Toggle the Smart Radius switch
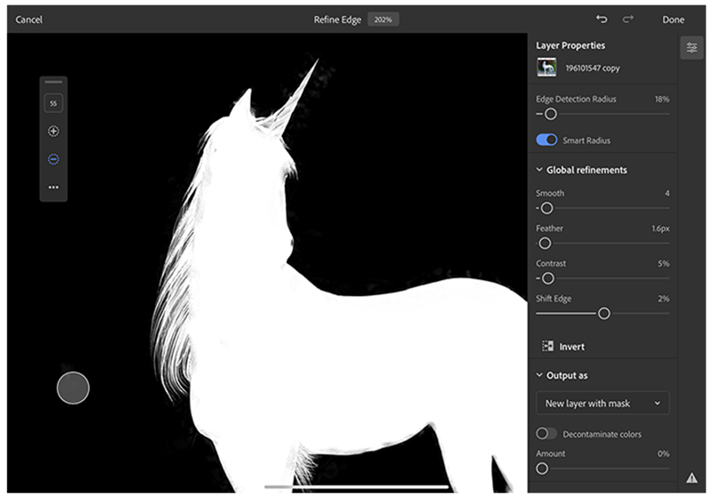The image size is (712, 499). pos(546,140)
